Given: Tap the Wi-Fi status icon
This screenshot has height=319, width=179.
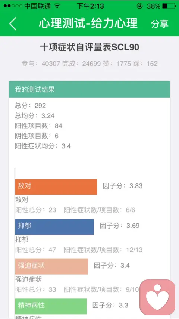Looking at the screenshot, I should point(57,6).
